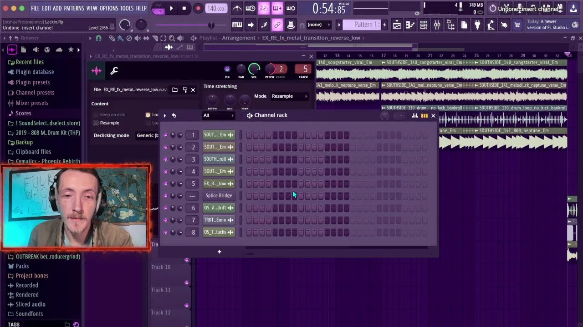Open the Piano roll view icon

[x=410, y=25]
